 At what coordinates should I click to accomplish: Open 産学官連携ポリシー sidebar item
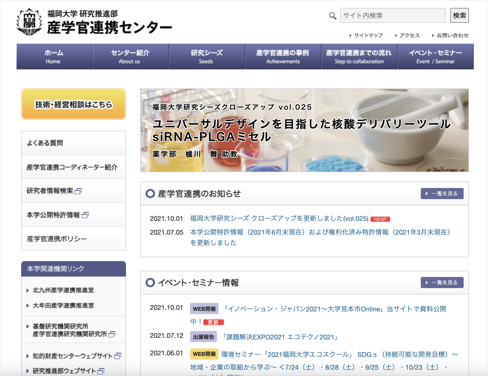click(x=74, y=239)
